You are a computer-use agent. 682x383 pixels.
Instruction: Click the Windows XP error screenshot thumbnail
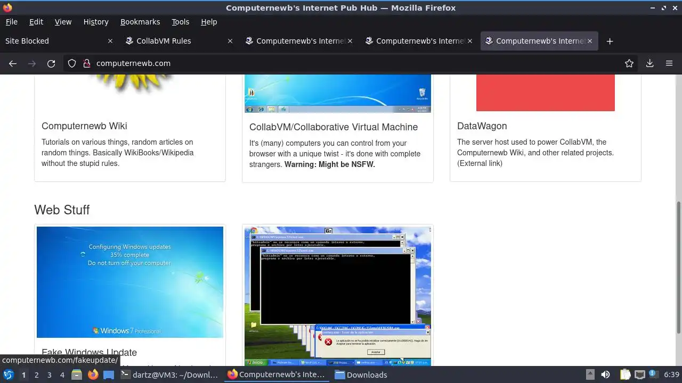point(338,296)
